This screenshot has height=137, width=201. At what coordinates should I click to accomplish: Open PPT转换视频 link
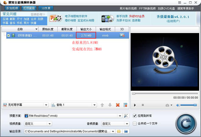pyautogui.click(x=147, y=8)
